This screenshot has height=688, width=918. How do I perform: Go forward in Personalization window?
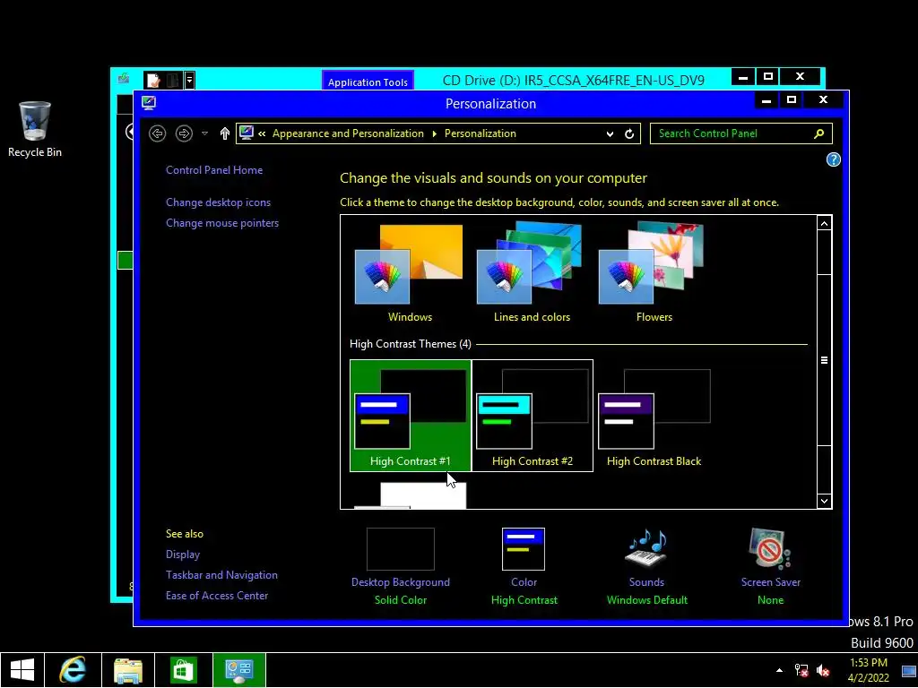[x=184, y=133]
